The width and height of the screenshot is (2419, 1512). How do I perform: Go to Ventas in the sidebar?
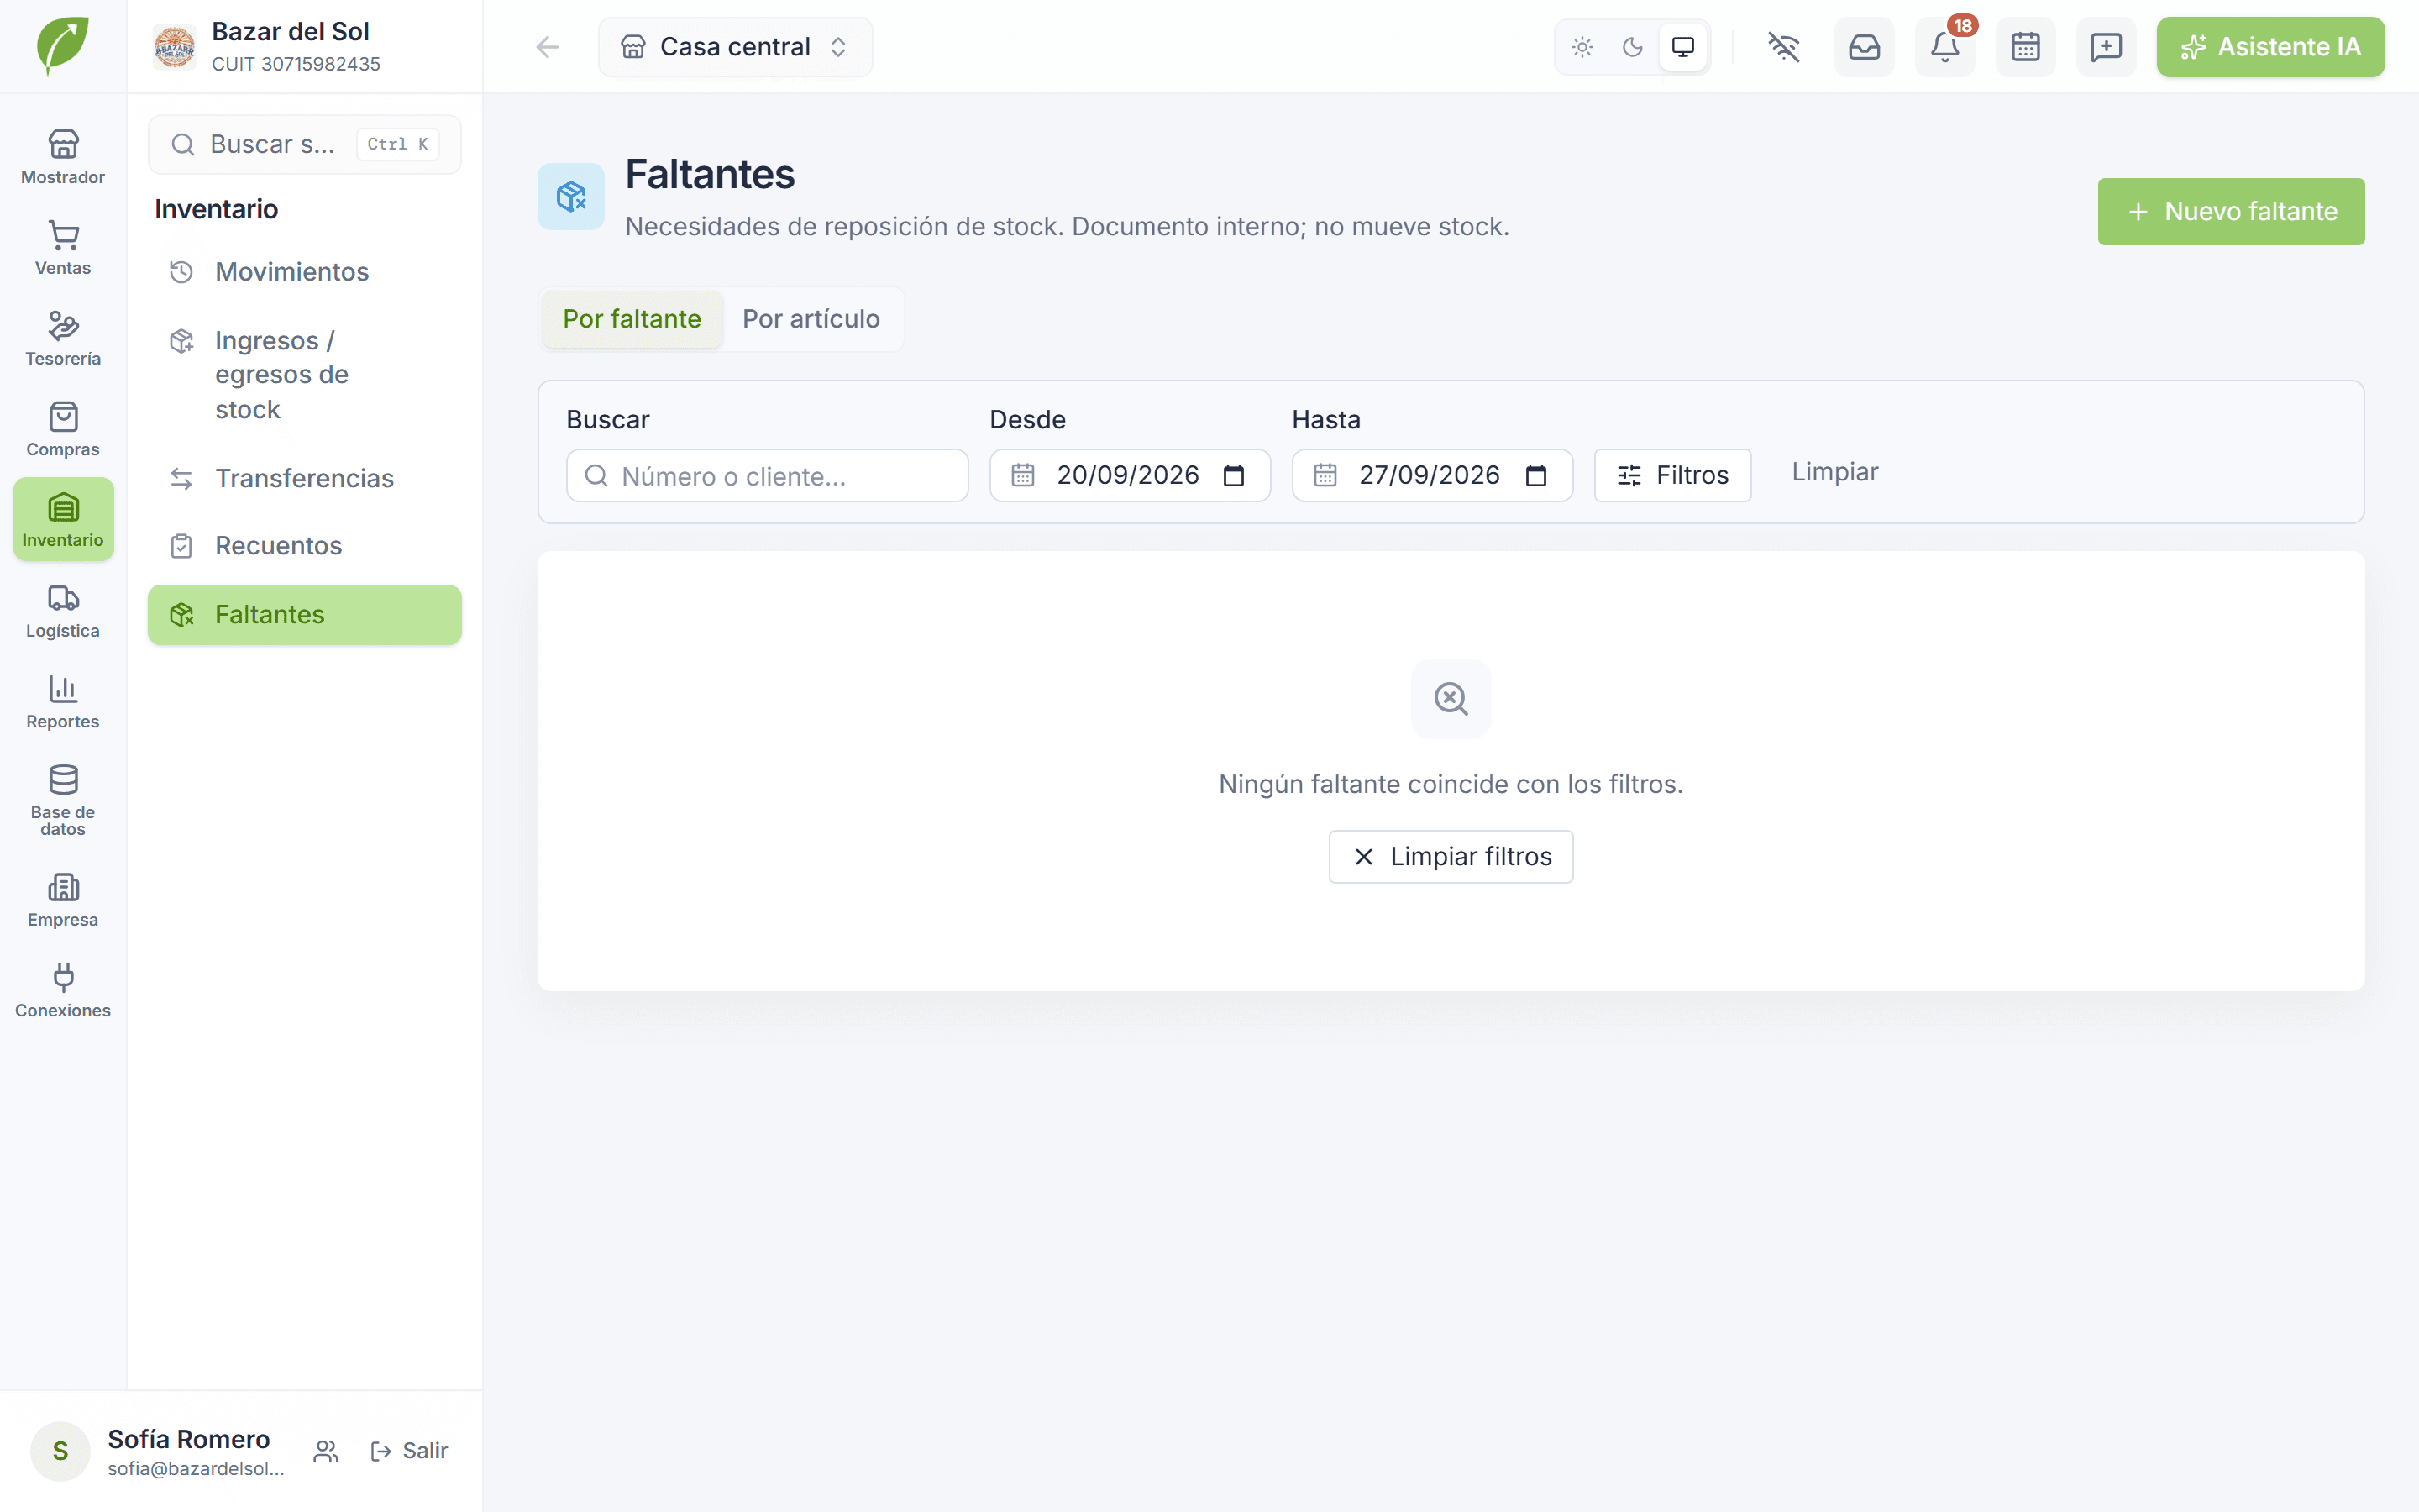[x=63, y=248]
